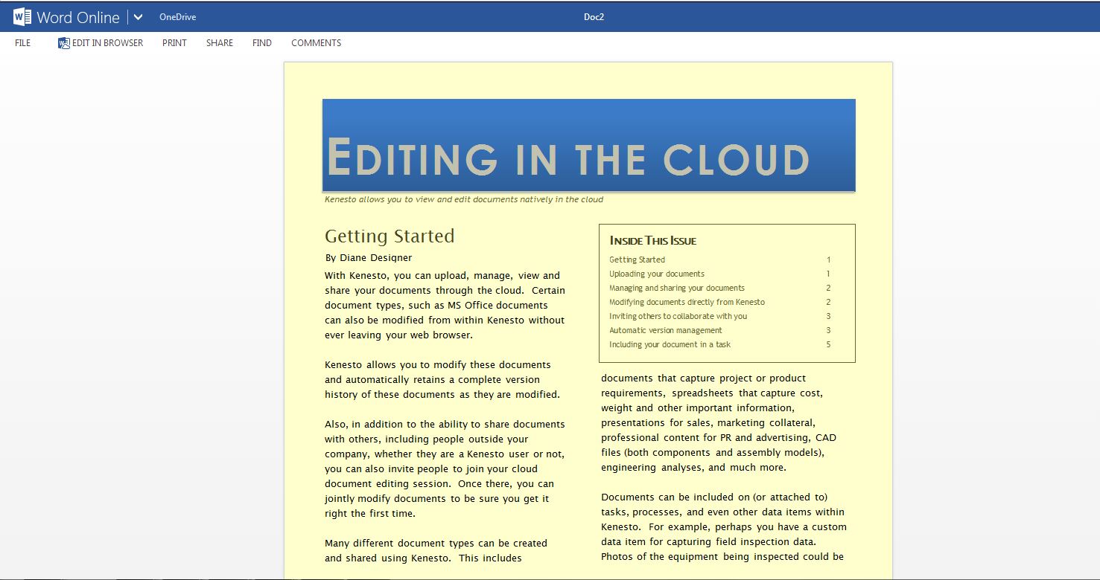Click the Word Online logo icon
The height and width of the screenshot is (580, 1100).
22,16
